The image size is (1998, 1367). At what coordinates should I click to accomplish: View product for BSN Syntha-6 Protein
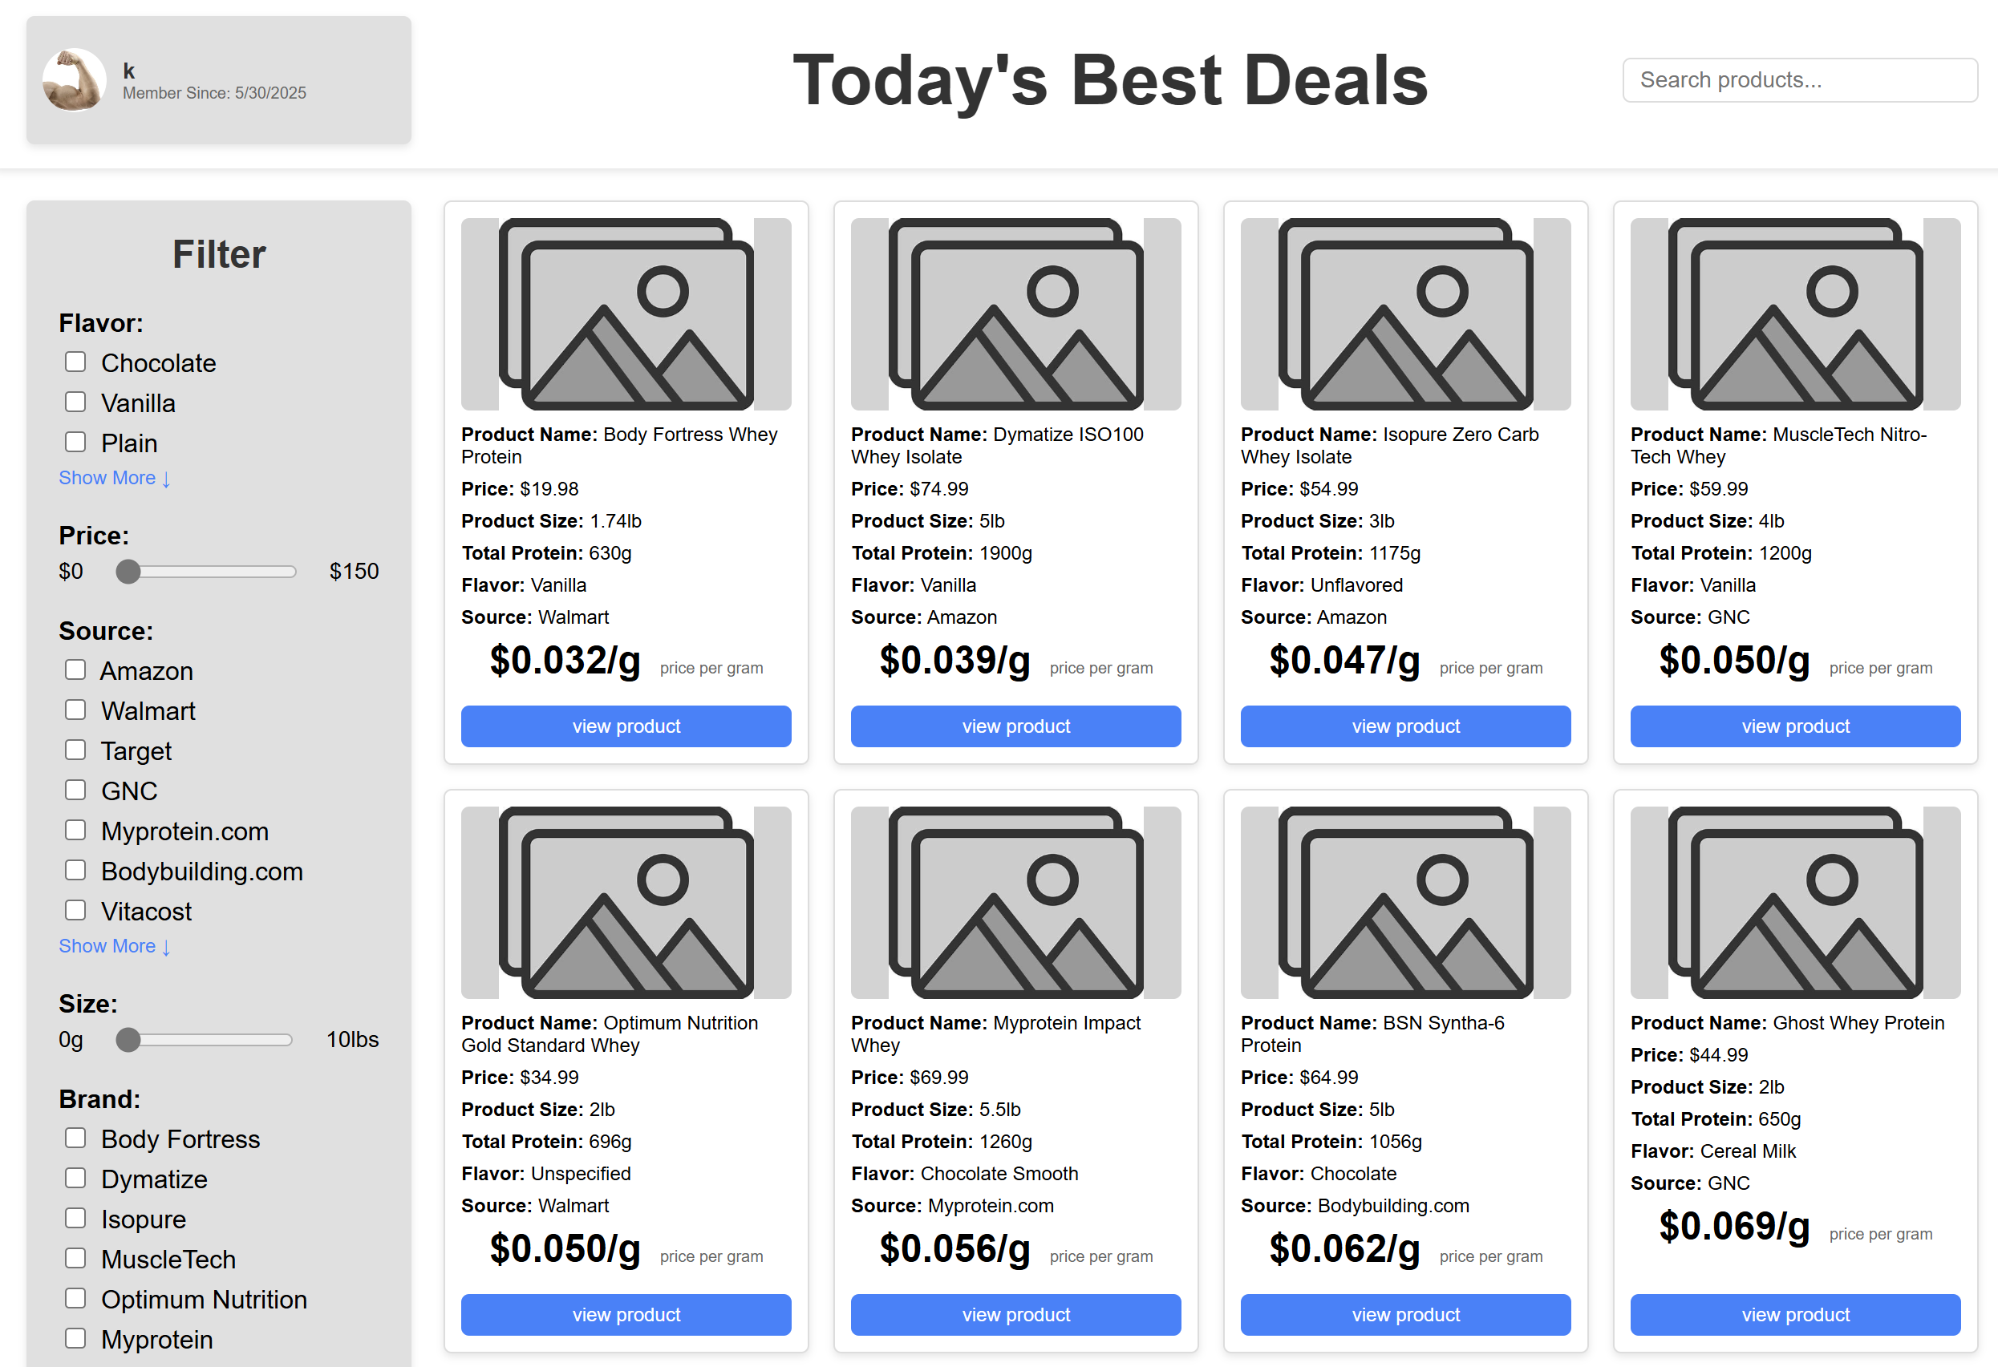pyautogui.click(x=1404, y=1315)
